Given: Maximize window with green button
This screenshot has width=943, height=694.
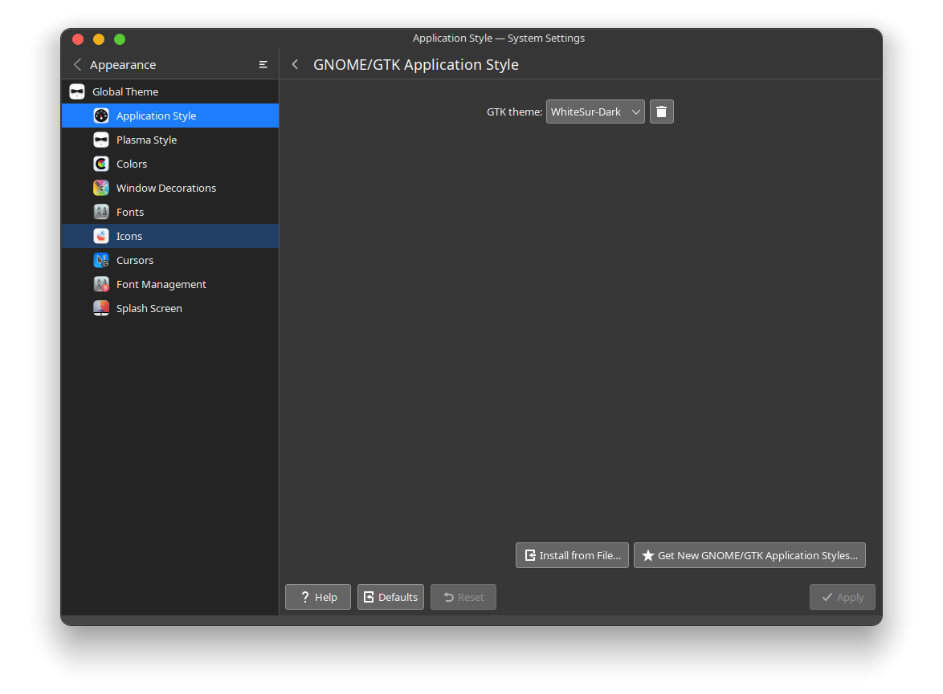Looking at the screenshot, I should point(120,39).
